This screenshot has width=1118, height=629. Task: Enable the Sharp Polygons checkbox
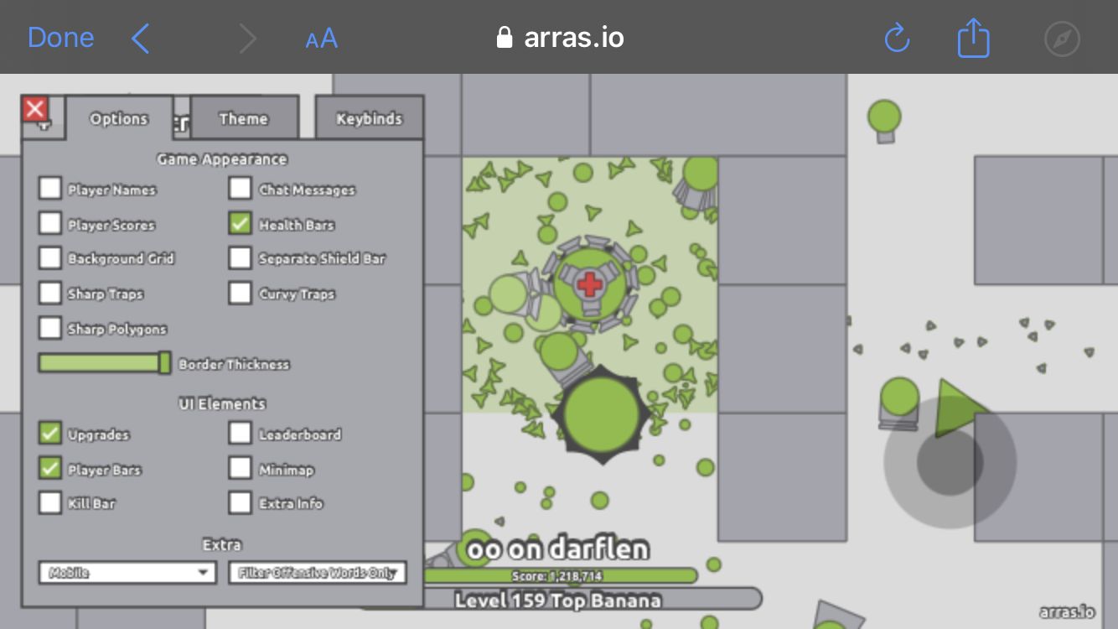[x=50, y=327]
